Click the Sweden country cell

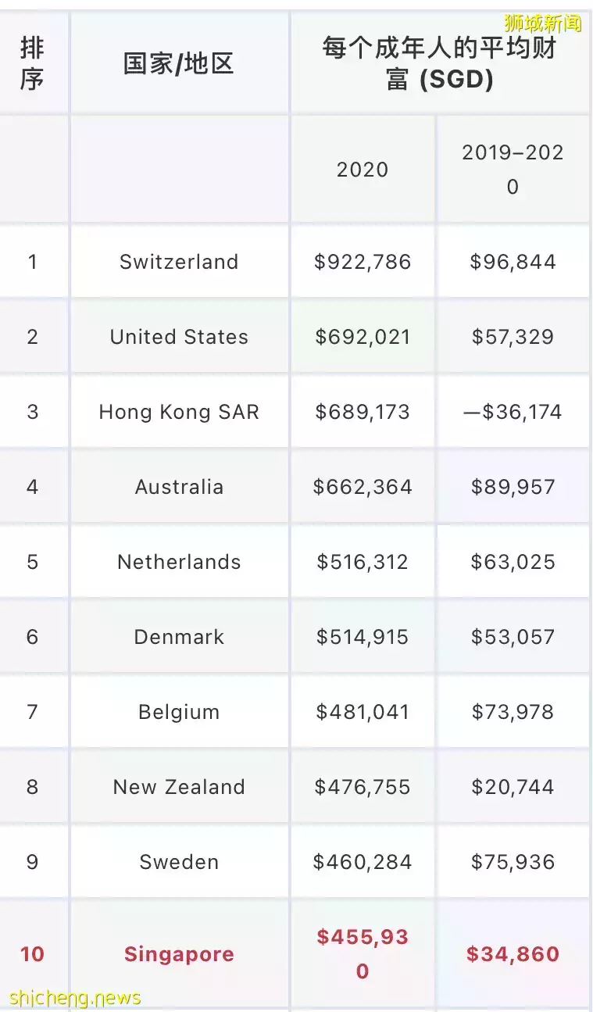pos(179,862)
